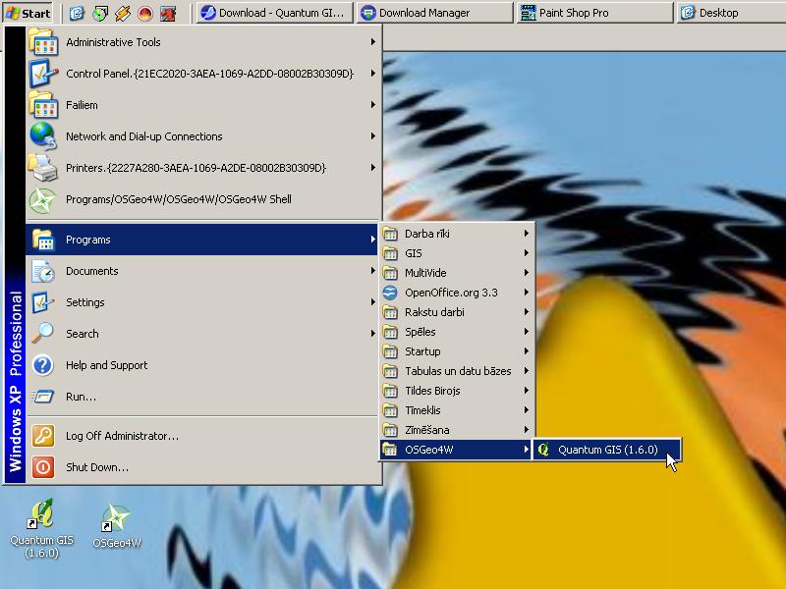This screenshot has height=589, width=786.
Task: Click the Control Panel checkmark icon
Action: tap(43, 73)
